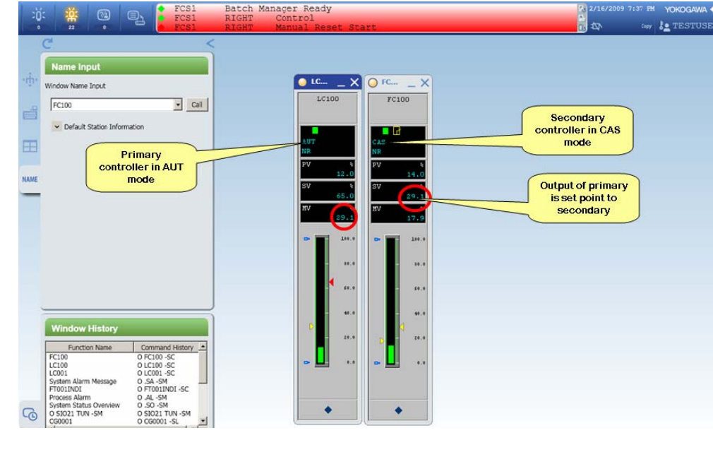
Task: Click the blue diamond on LC100 faceplate
Action: tap(328, 410)
